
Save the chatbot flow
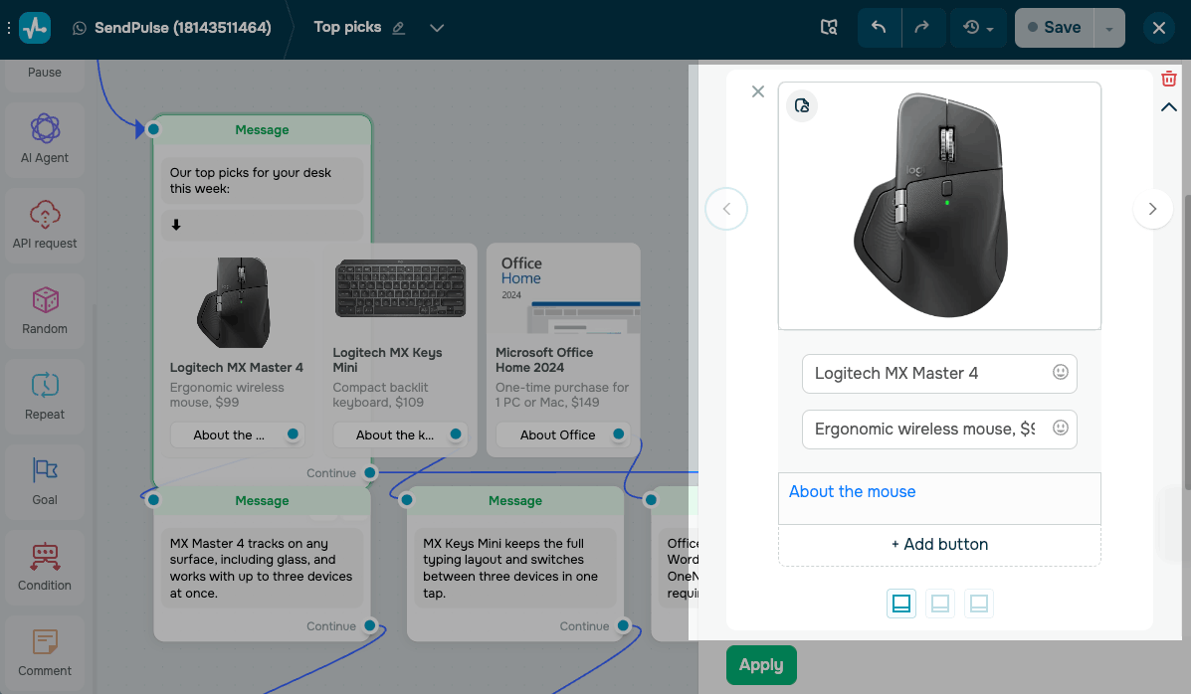pyautogui.click(x=1055, y=28)
